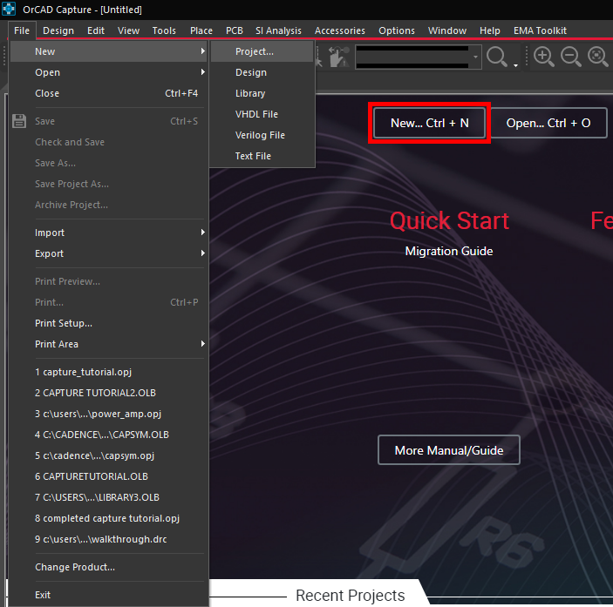The width and height of the screenshot is (613, 607).
Task: Click the More Manual/Guide button
Action: [x=449, y=450]
